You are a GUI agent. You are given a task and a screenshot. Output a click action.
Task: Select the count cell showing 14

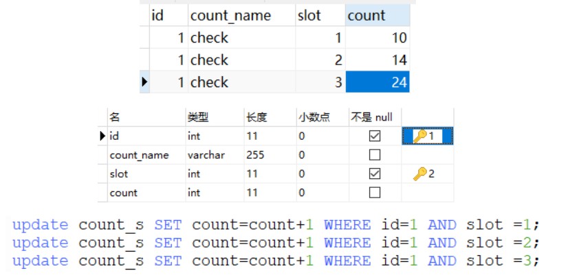(x=377, y=60)
